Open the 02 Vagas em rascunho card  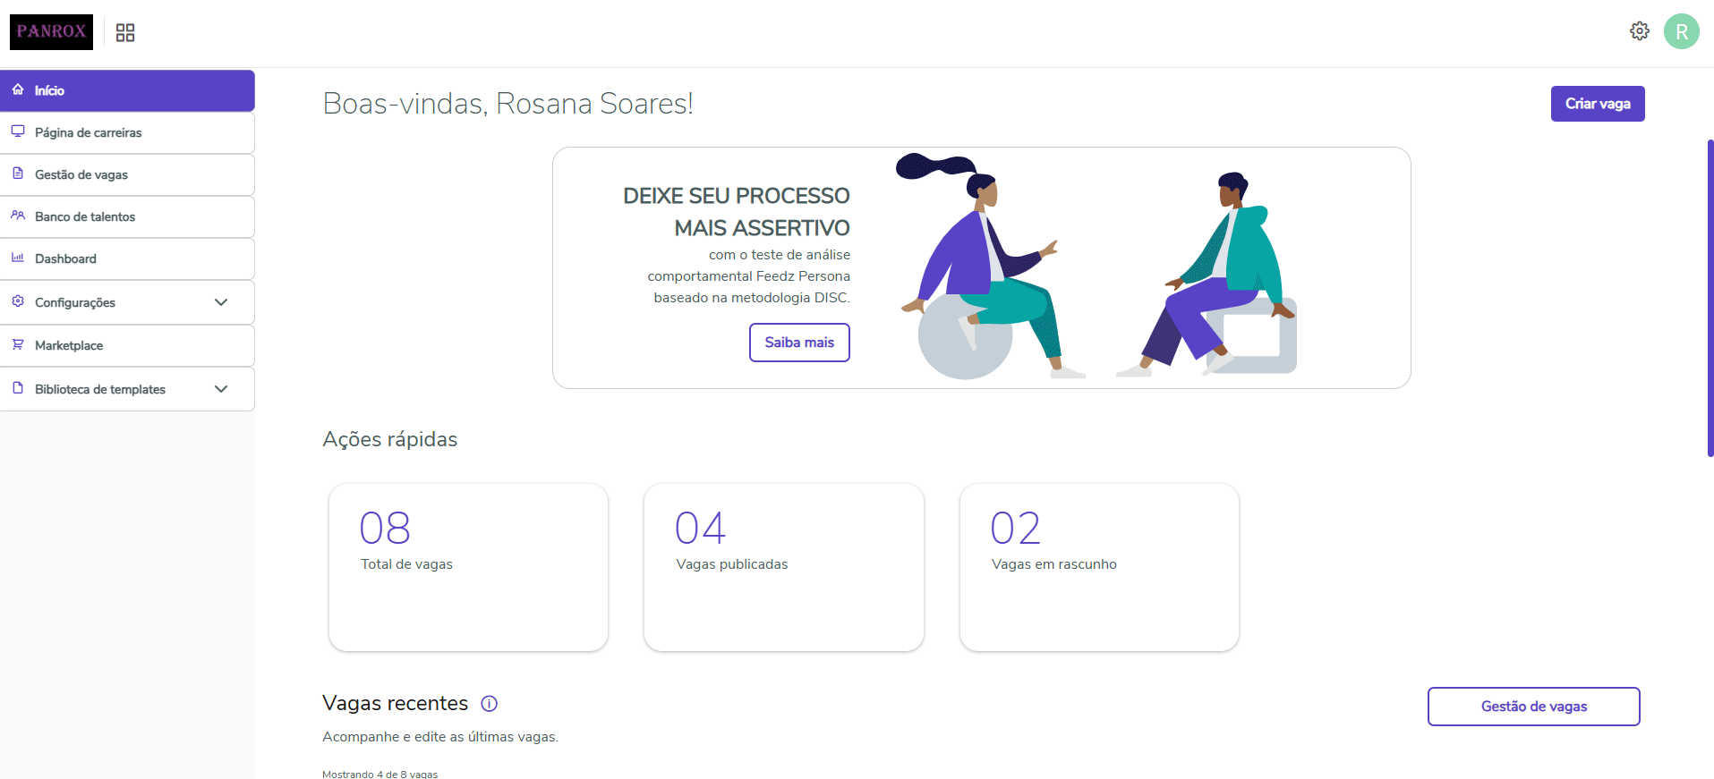(x=1099, y=567)
